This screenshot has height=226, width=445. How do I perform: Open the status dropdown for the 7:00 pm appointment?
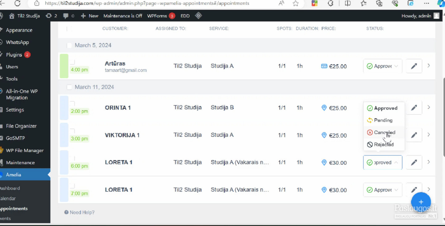click(x=383, y=190)
